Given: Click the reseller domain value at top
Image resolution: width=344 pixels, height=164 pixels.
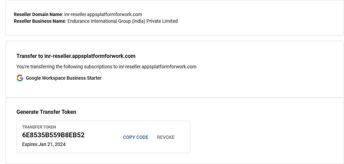Looking at the screenshot, I should (103, 14).
